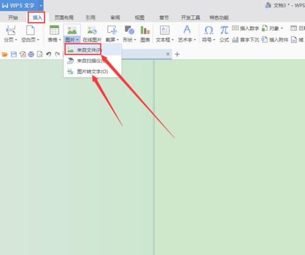Click the text box (文本框) icon
Screen dimensions: 305x255
point(165,30)
